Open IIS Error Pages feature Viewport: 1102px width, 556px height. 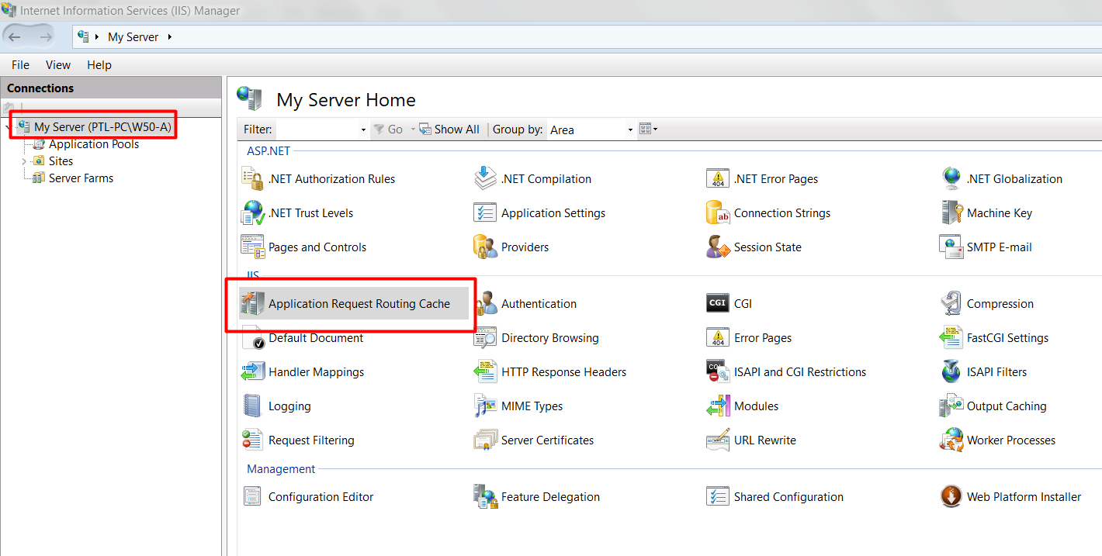click(750, 338)
